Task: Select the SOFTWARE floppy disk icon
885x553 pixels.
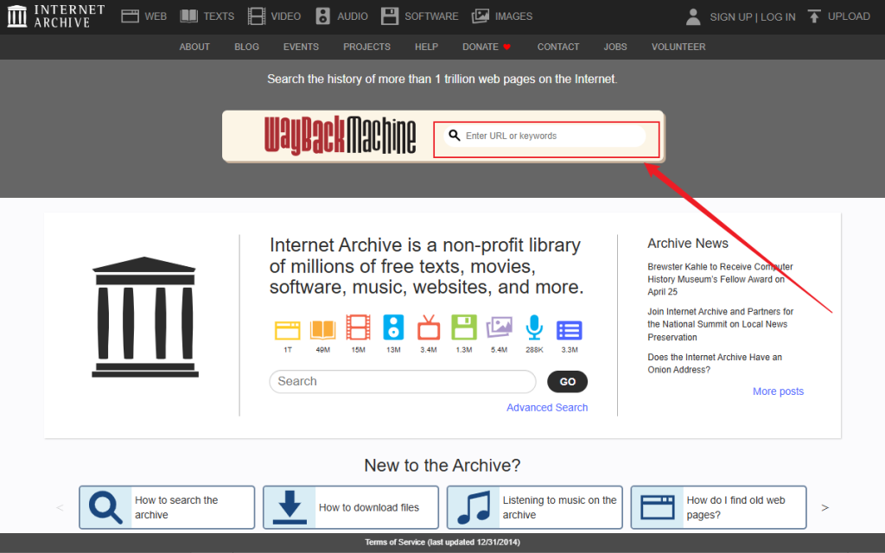Action: coord(392,16)
